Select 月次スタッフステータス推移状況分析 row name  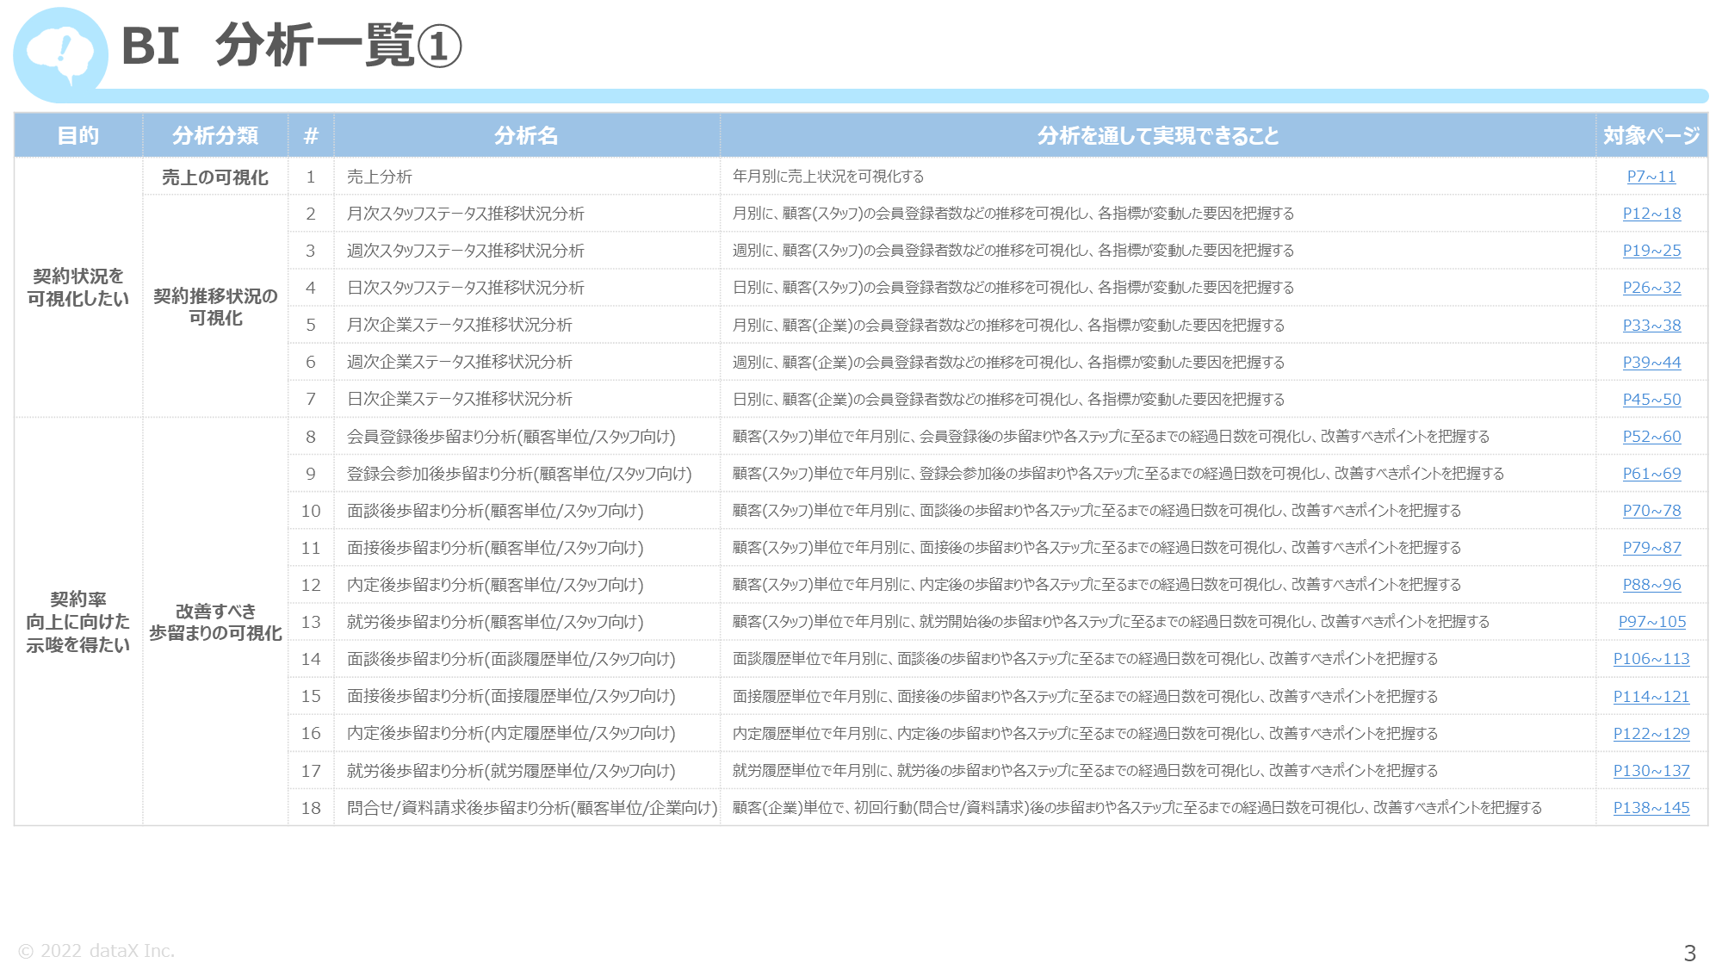466,214
